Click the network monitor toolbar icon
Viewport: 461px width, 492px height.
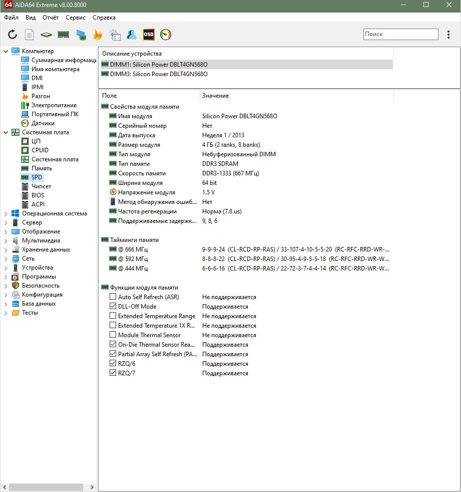(81, 35)
